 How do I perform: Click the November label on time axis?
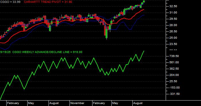(x=77, y=103)
